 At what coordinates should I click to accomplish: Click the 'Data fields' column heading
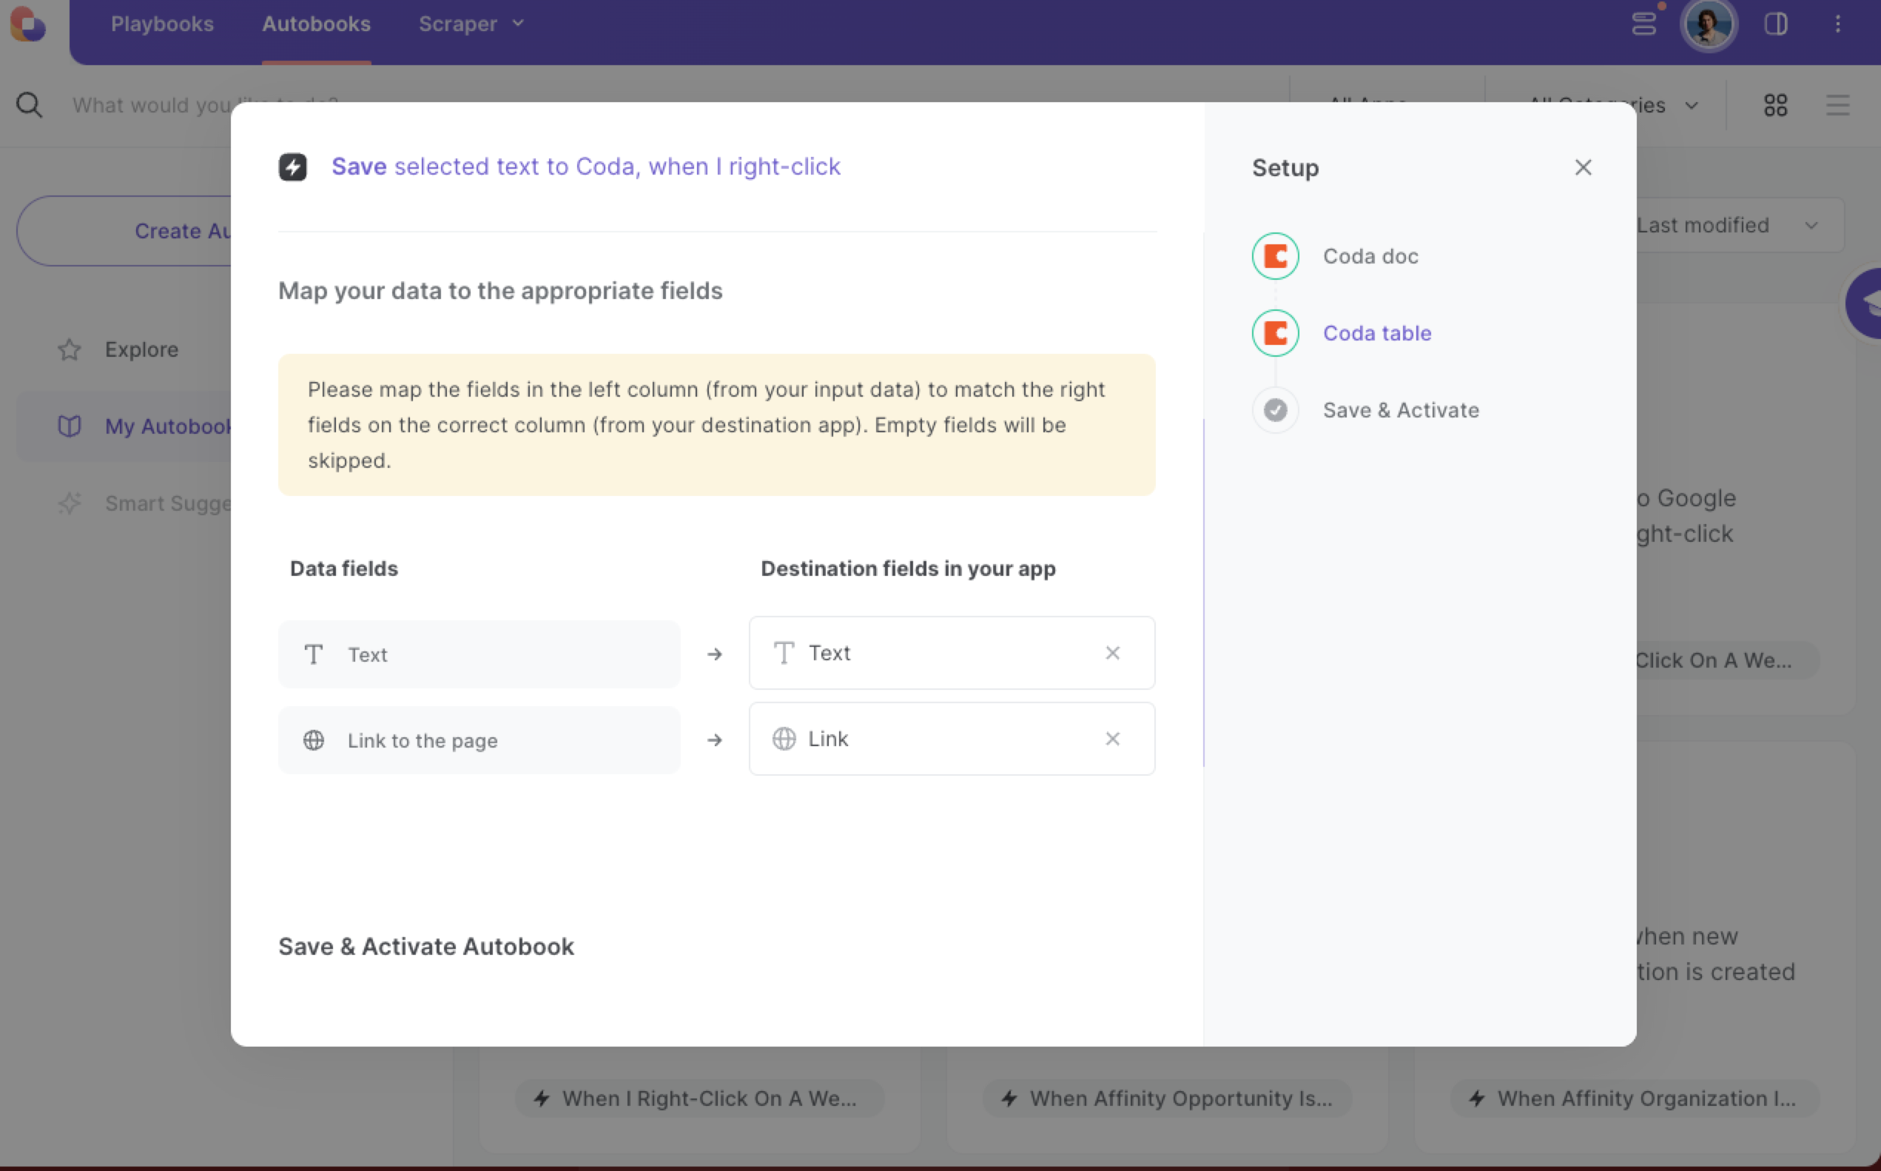click(343, 568)
